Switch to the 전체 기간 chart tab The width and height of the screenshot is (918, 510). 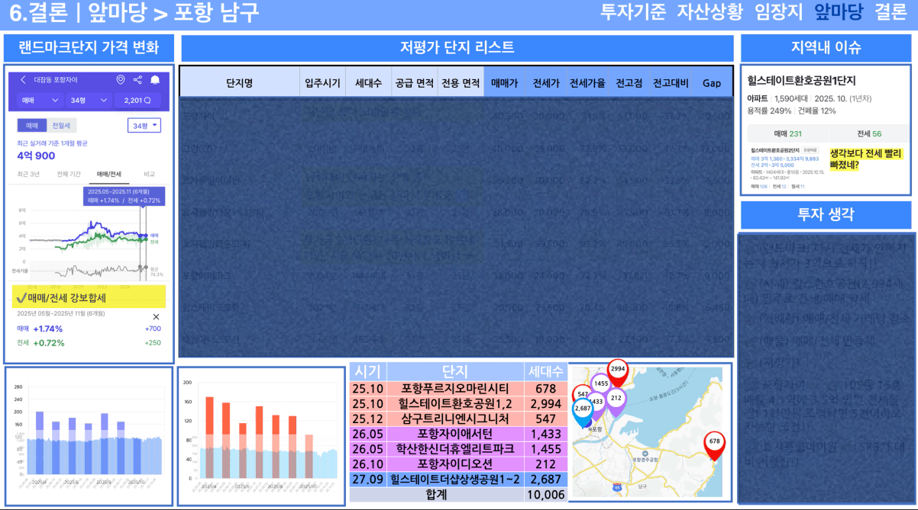(x=69, y=175)
